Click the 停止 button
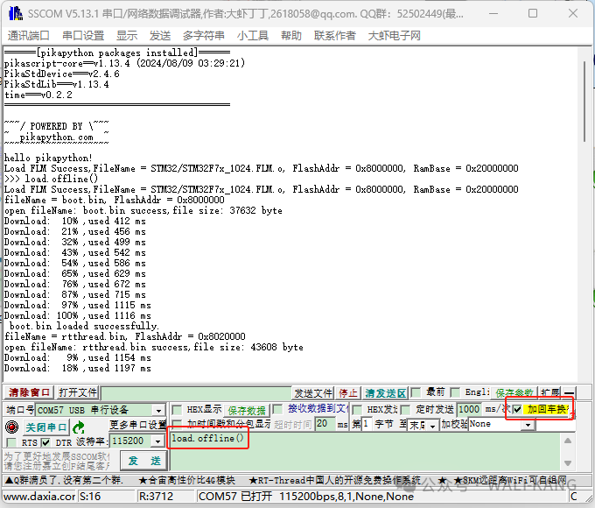The width and height of the screenshot is (595, 508). [x=348, y=393]
